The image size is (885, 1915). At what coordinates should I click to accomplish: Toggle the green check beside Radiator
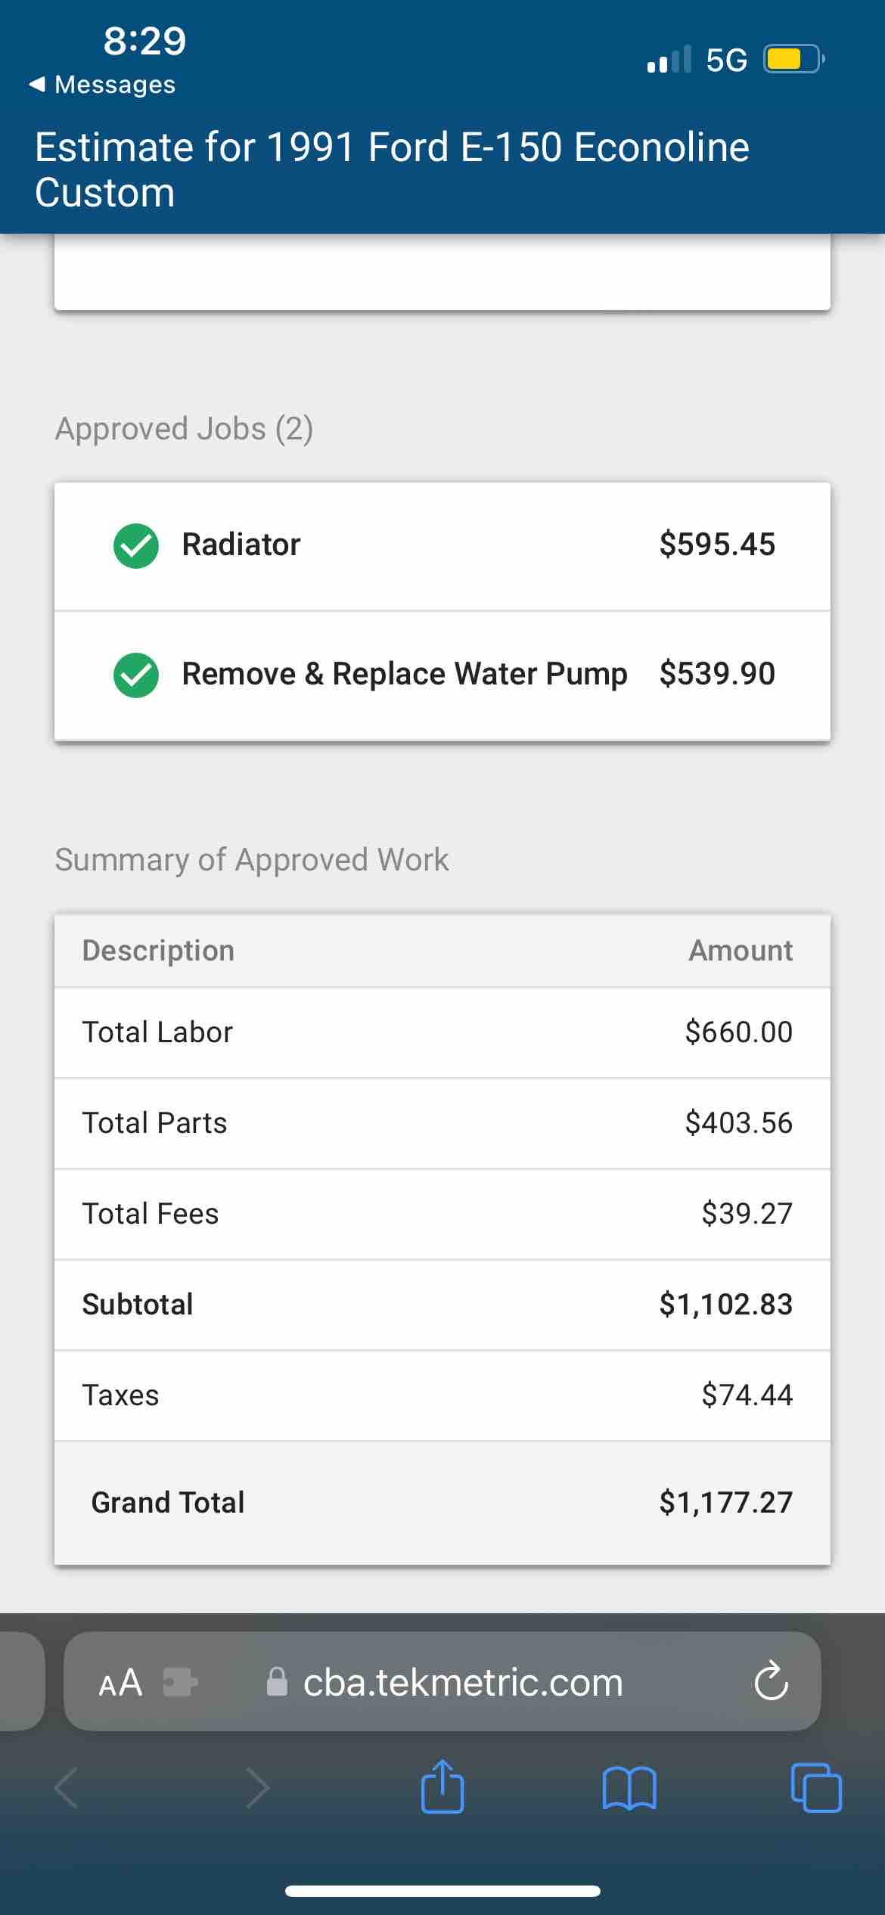136,545
